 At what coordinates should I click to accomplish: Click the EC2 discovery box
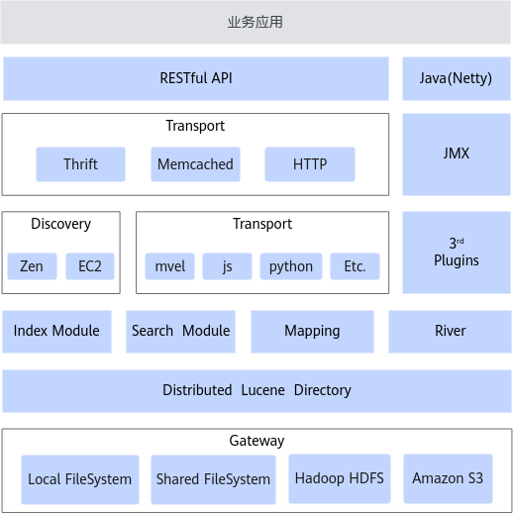click(x=90, y=266)
